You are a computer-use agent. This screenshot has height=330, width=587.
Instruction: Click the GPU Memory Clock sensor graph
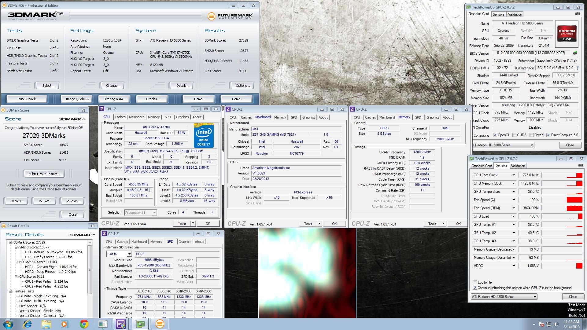[x=562, y=183]
